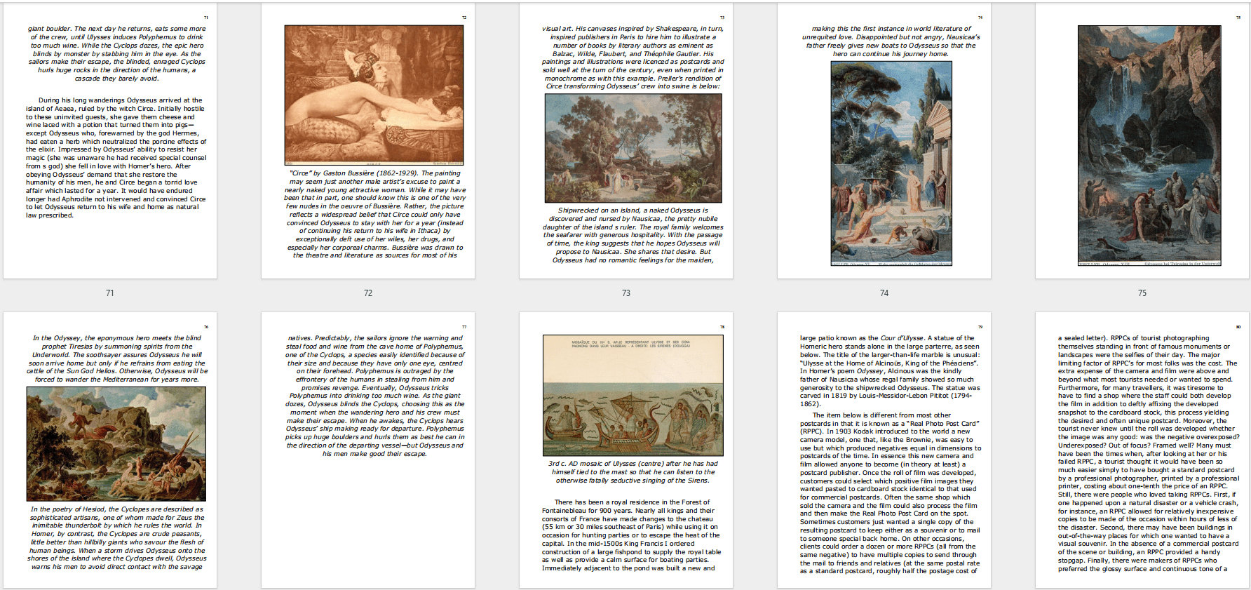
Task: Click the page number label 73
Action: (626, 293)
